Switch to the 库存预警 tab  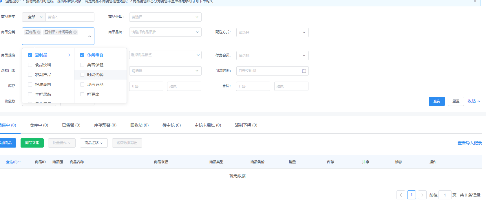point(105,125)
